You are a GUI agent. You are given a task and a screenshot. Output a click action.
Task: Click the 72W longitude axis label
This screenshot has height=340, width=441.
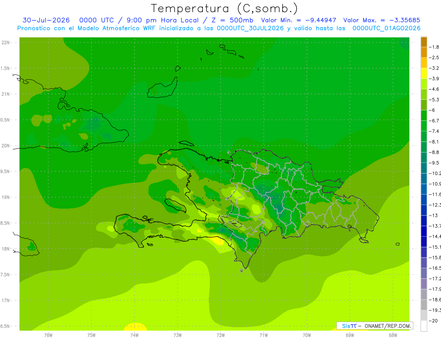(x=220, y=335)
